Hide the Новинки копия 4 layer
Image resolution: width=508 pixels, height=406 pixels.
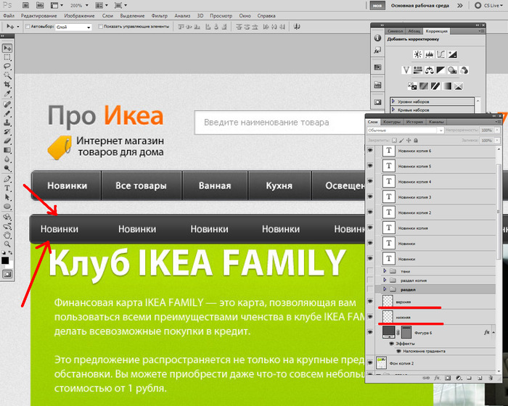[370, 181]
